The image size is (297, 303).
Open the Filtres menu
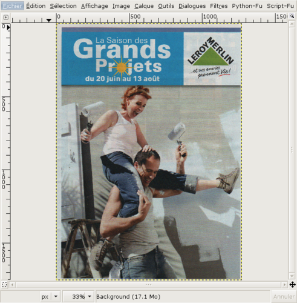pyautogui.click(x=219, y=6)
